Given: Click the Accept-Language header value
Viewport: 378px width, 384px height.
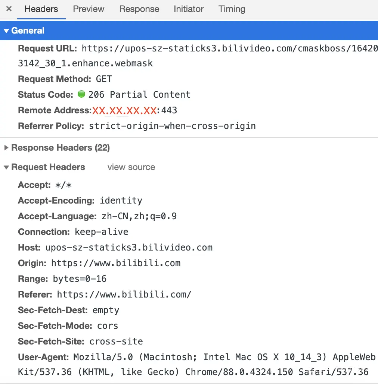Looking at the screenshot, I should click(x=139, y=216).
